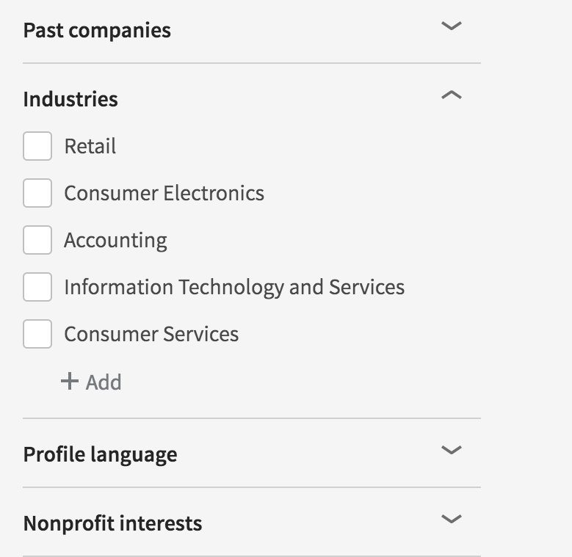Open the Nonprofit interests chevron arrow
Image resolution: width=572 pixels, height=557 pixels.
tap(451, 519)
